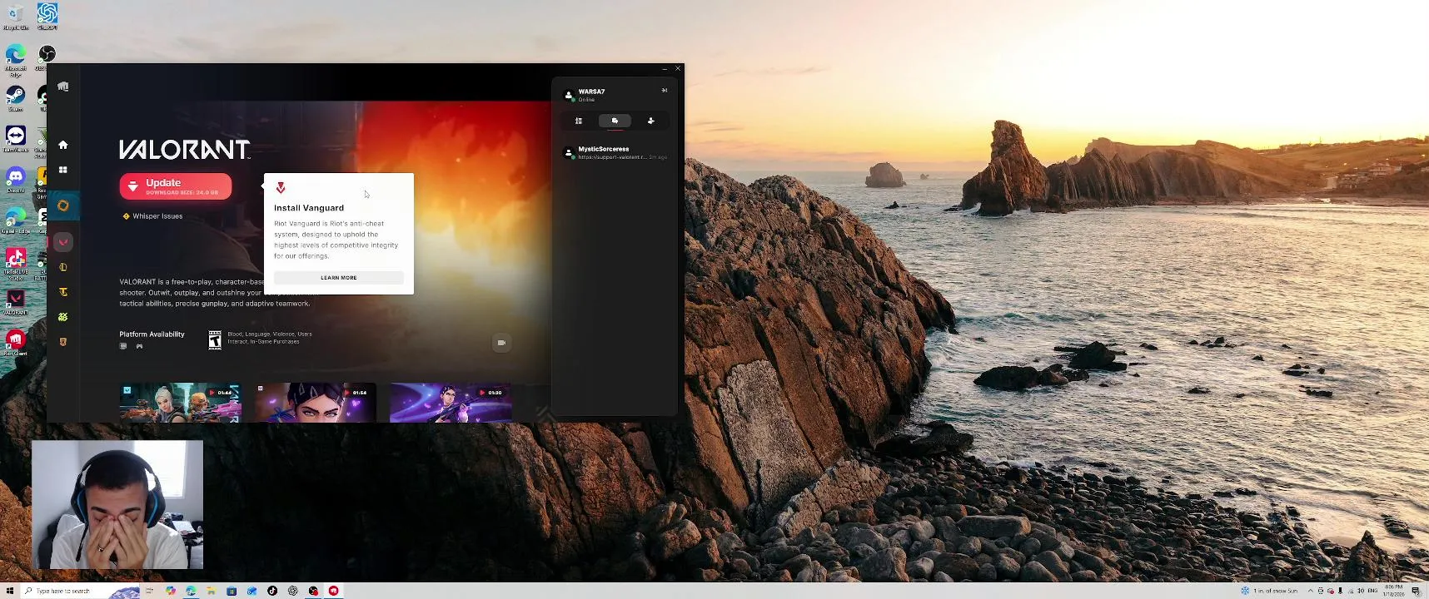Collapse the social panel with arrow icon

pos(665,90)
